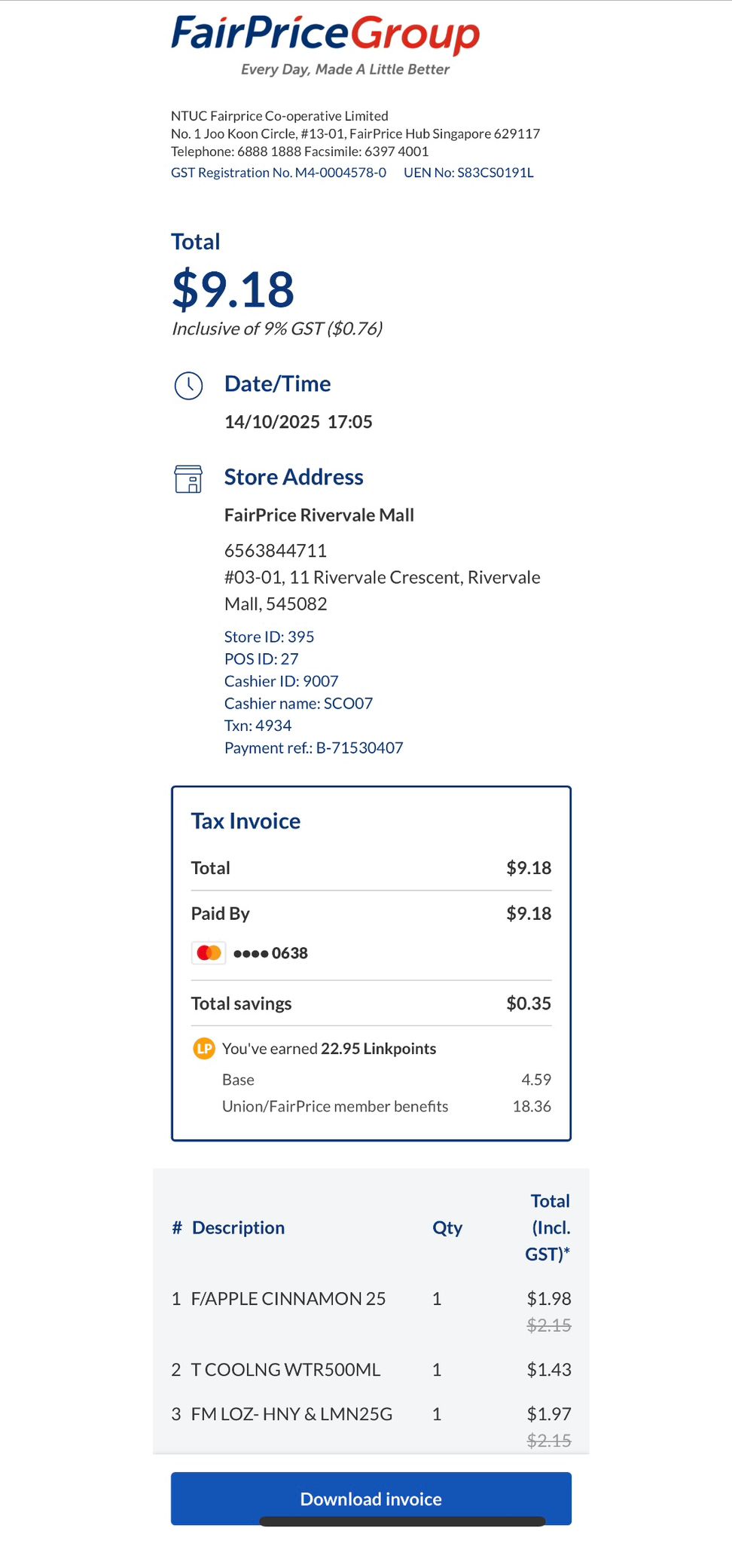Click the Tax Invoice heading

[246, 821]
